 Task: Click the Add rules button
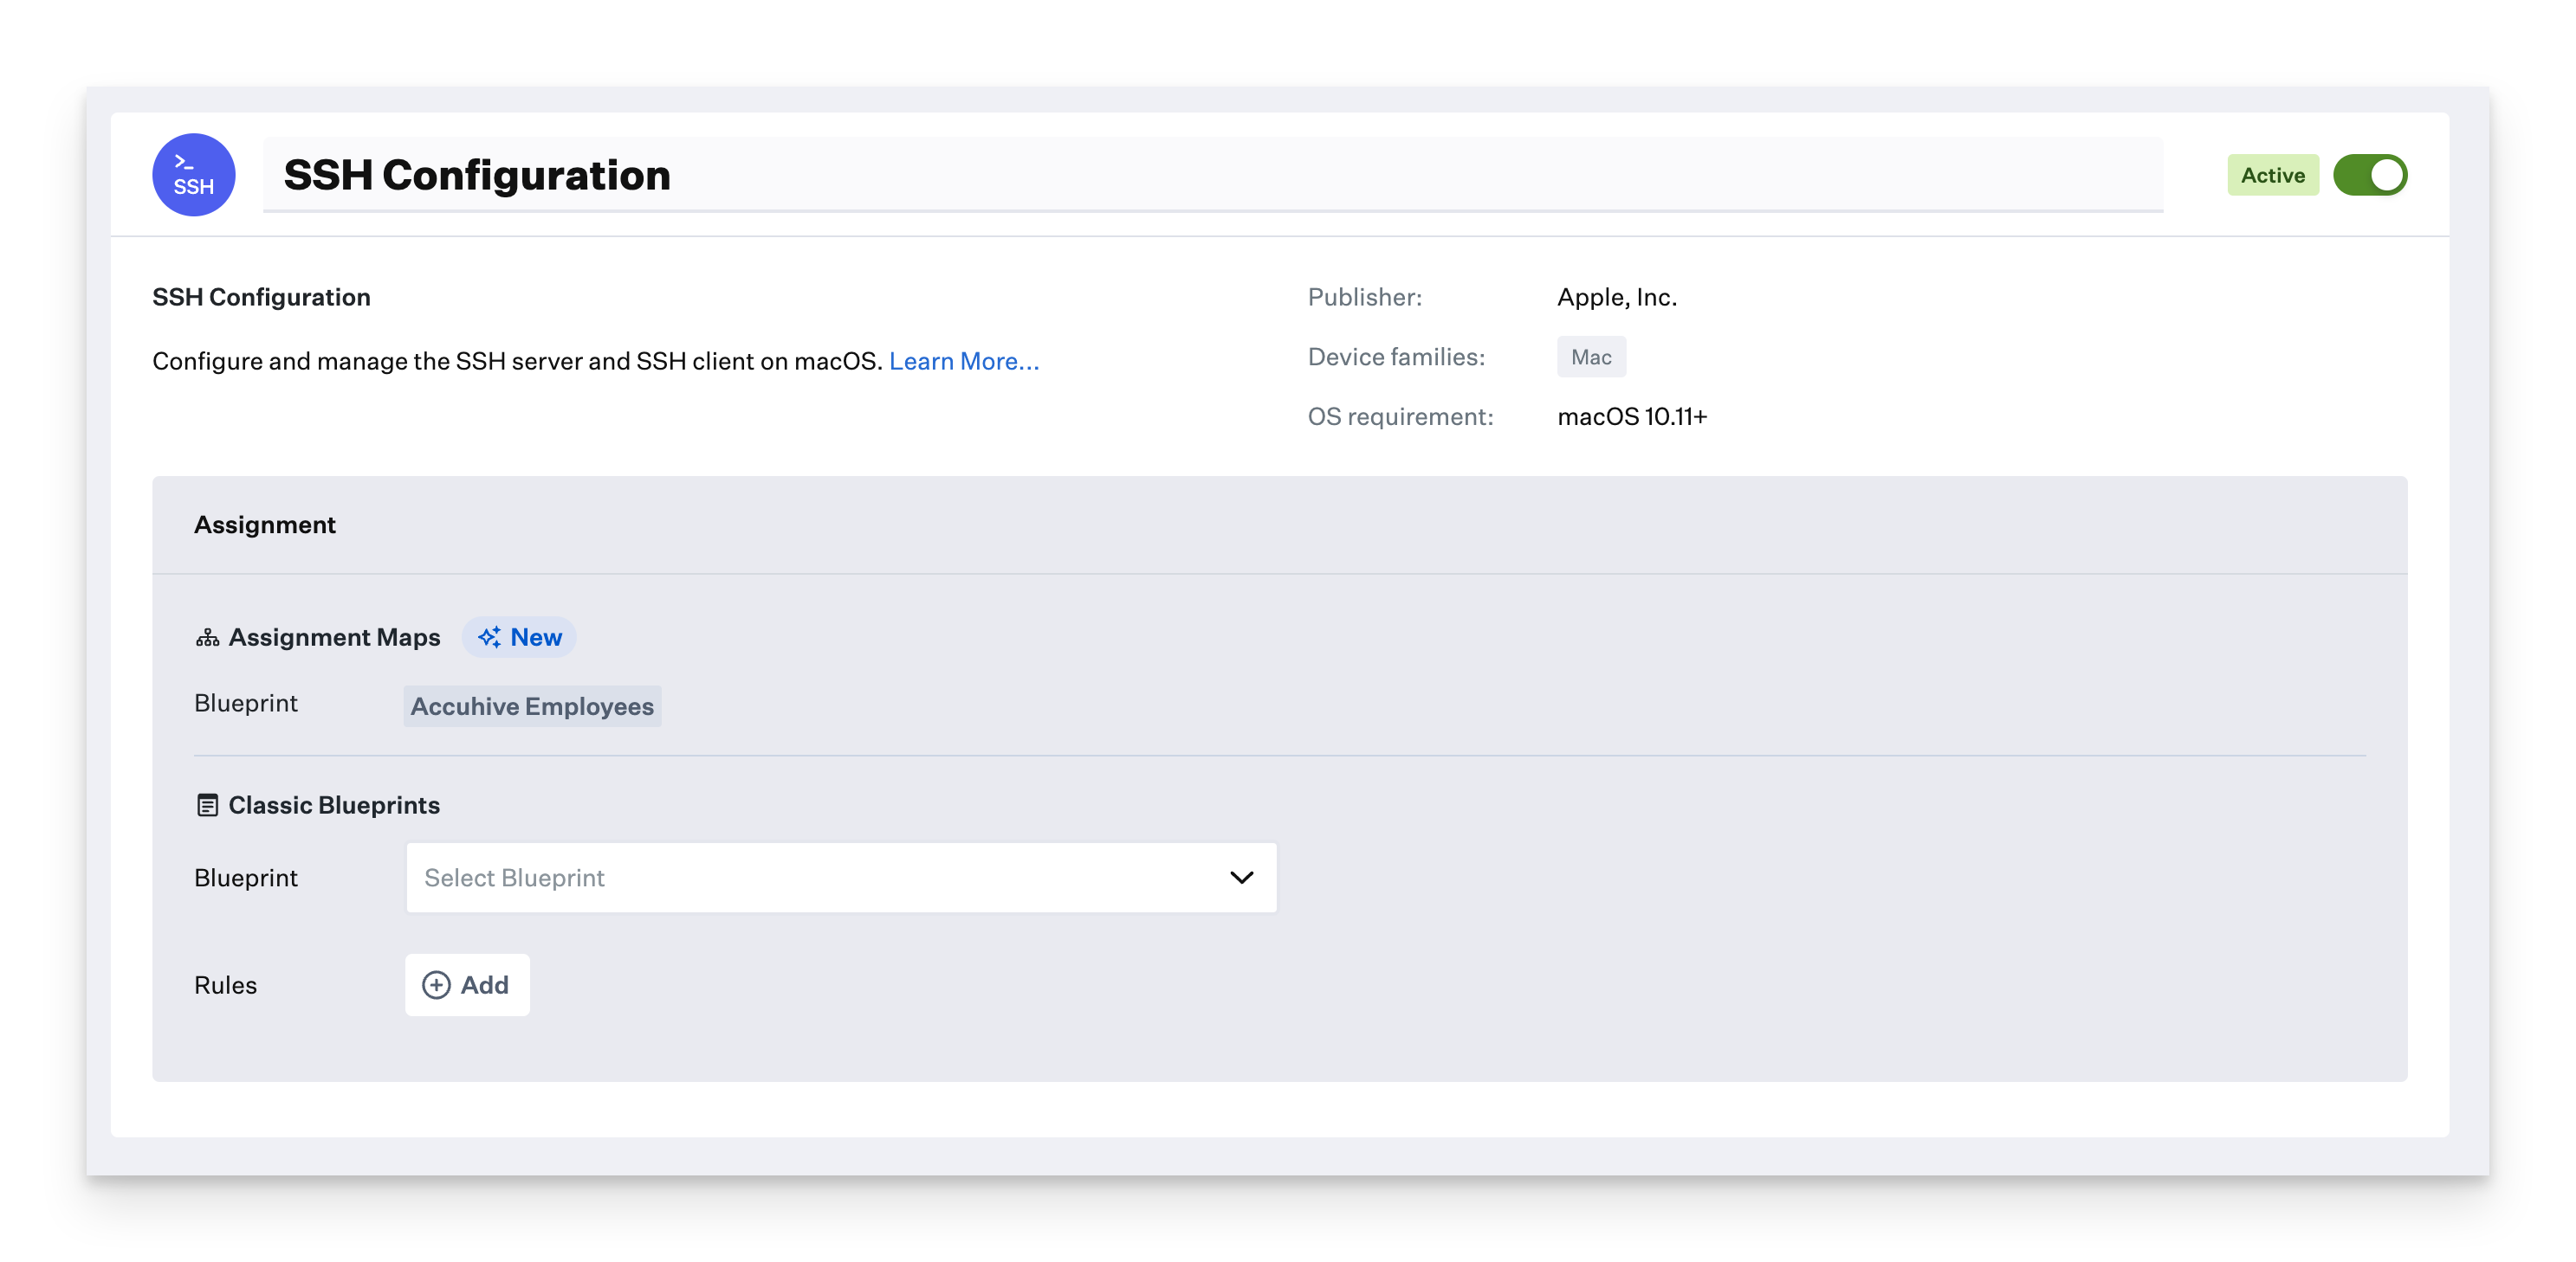tap(467, 985)
